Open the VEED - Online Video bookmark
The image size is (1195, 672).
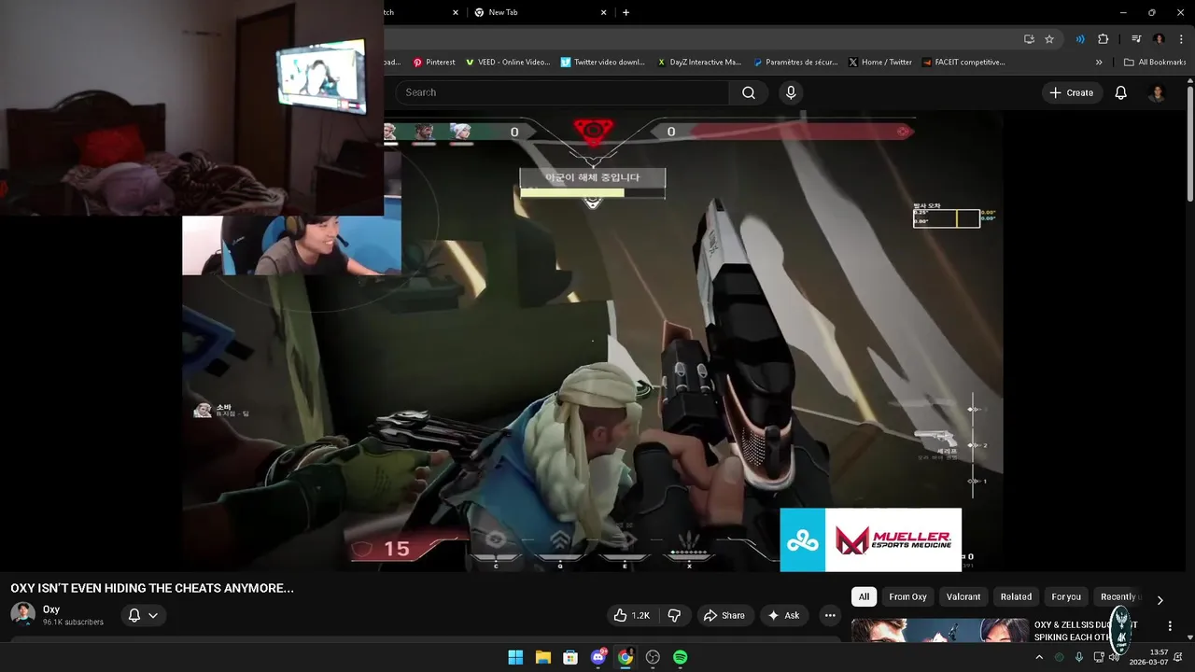(507, 63)
